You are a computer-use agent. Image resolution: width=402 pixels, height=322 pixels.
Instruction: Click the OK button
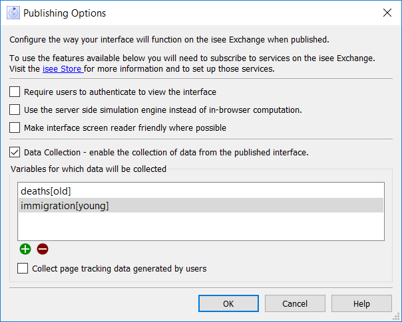[x=228, y=303]
